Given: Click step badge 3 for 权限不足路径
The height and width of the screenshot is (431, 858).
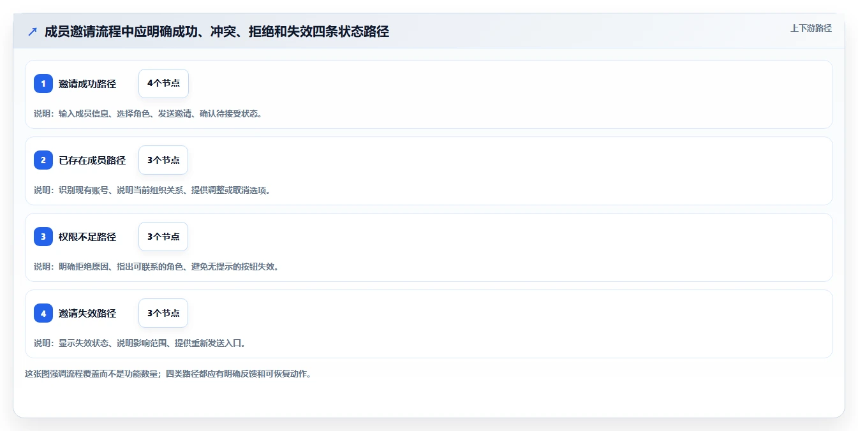Looking at the screenshot, I should 43,237.
